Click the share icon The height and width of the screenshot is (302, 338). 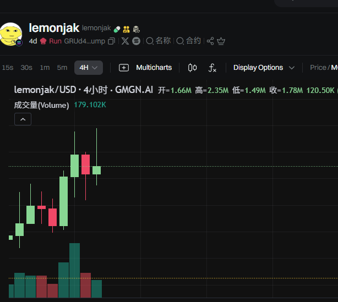point(210,41)
